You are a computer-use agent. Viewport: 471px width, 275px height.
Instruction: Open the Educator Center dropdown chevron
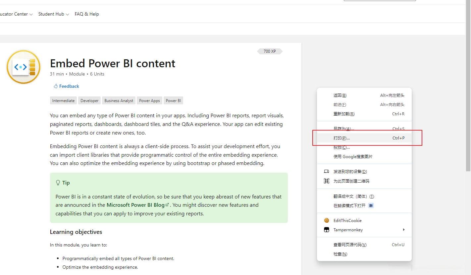pos(31,14)
